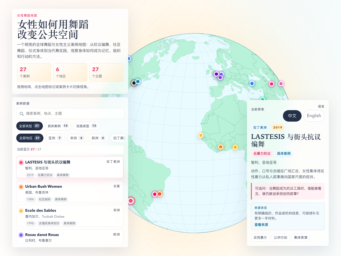
Task: Click the purple dot beside Rosas danst Rosas
Action: pos(21,235)
